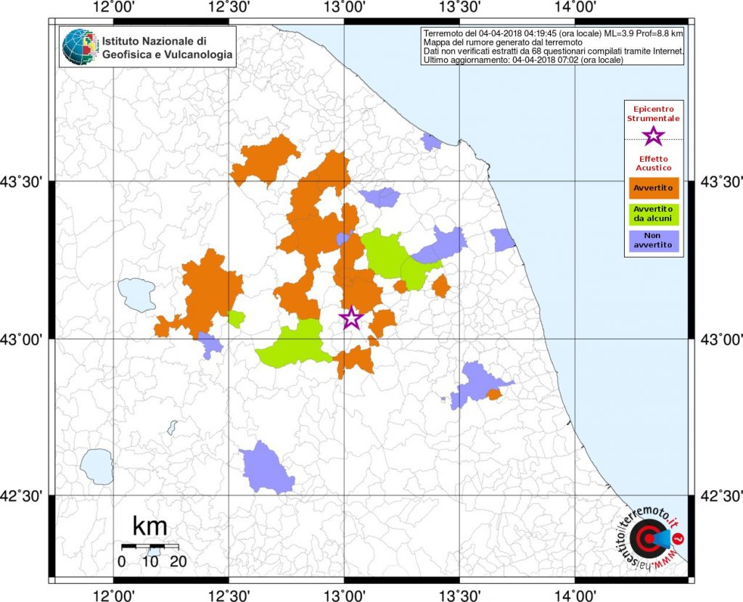Screen dimensions: 743x602
Task: Click the larger lake just south of 43°30'
Action: tap(137, 294)
